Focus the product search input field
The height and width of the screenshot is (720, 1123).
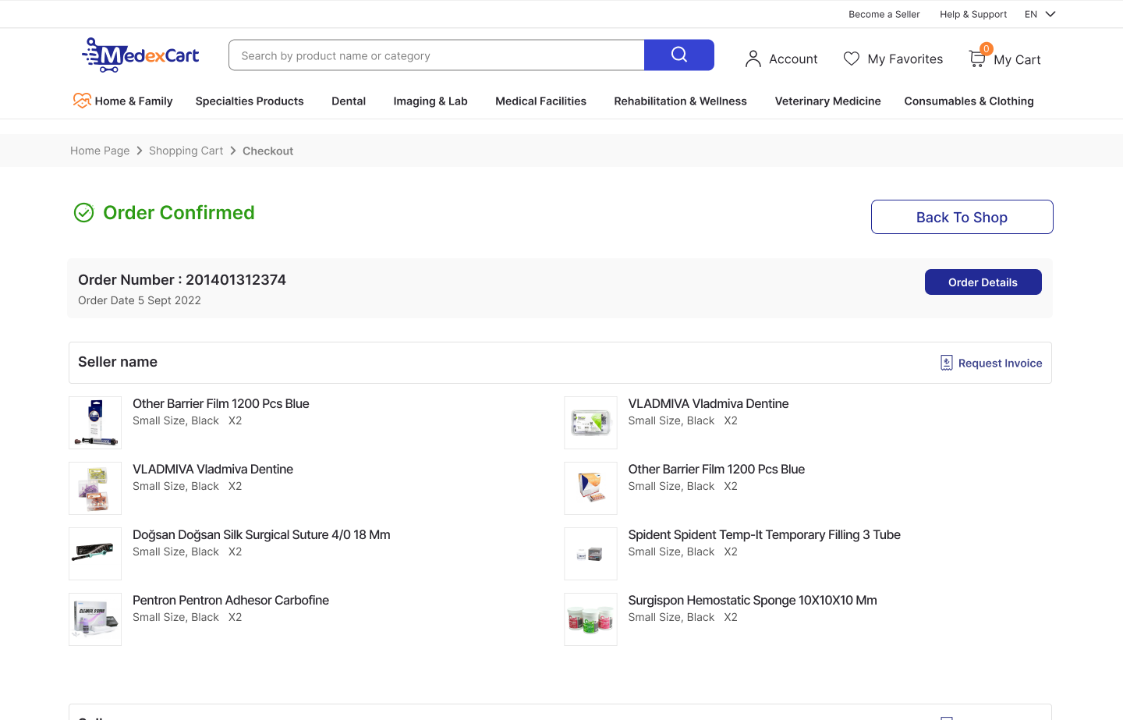tap(437, 55)
